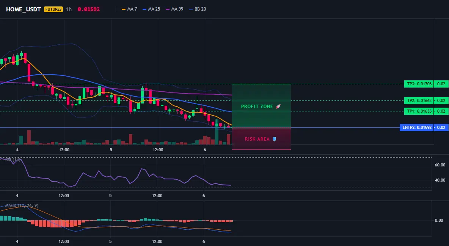This screenshot has width=449, height=246.
Task: Click the current price 0.01592 in header
Action: (89, 9)
